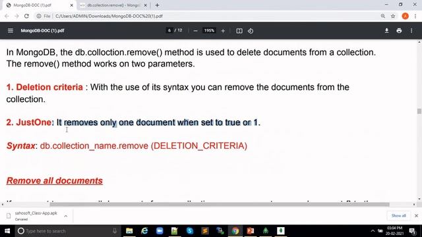Open PDF viewer more actions menu
422x237 pixels.
[411, 31]
